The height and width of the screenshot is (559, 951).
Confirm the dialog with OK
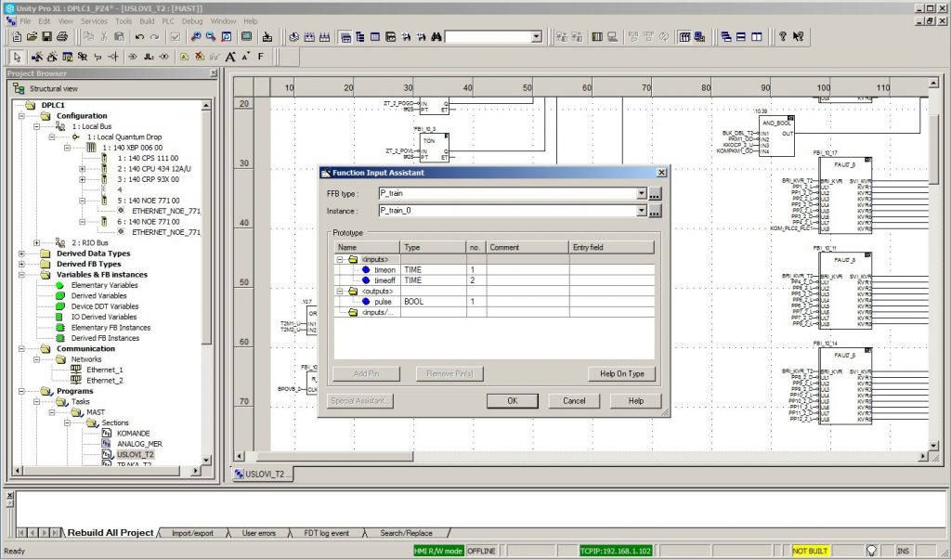[x=511, y=400]
